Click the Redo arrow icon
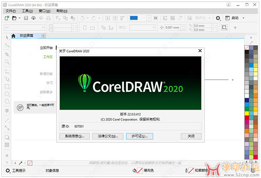Screen dimensions: 261x178 click(x=94, y=18)
